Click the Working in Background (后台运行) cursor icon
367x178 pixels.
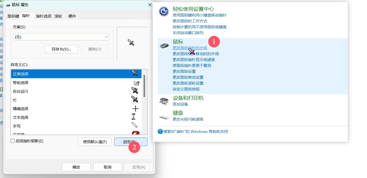[x=135, y=90]
